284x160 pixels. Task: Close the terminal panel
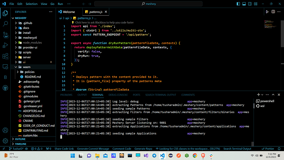pyautogui.click(x=279, y=94)
